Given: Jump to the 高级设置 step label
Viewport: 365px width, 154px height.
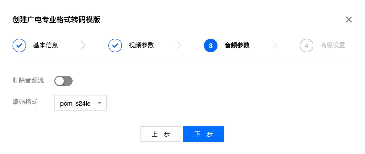Looking at the screenshot, I should 333,45.
